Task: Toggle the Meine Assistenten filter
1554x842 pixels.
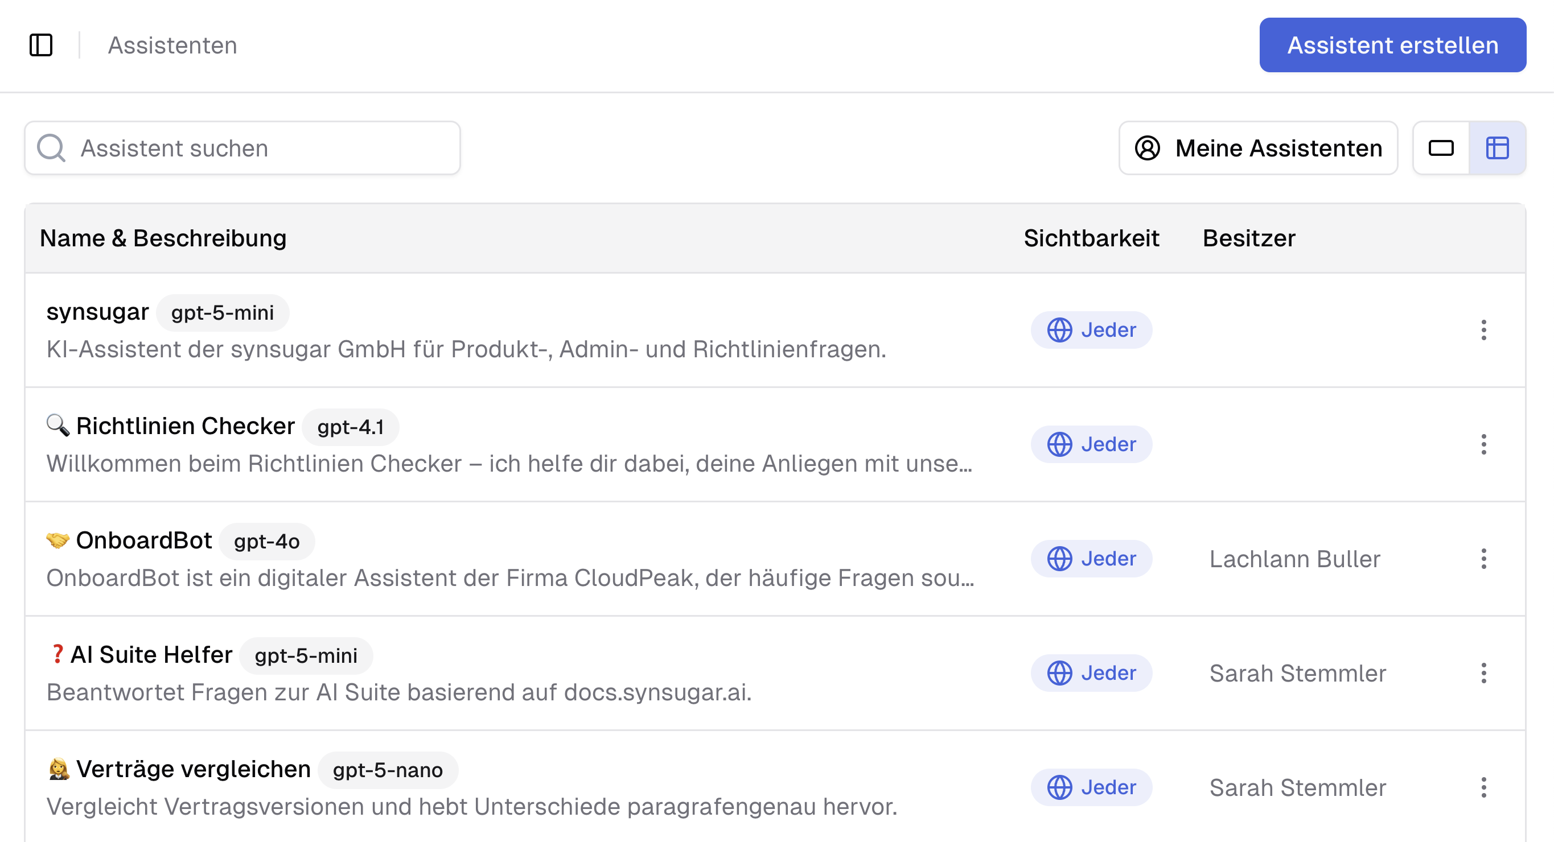Action: click(1258, 148)
